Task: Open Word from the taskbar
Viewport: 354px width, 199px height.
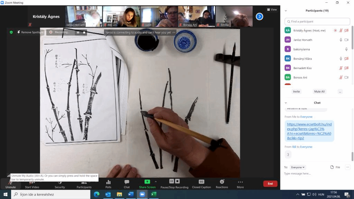Action: (131, 194)
